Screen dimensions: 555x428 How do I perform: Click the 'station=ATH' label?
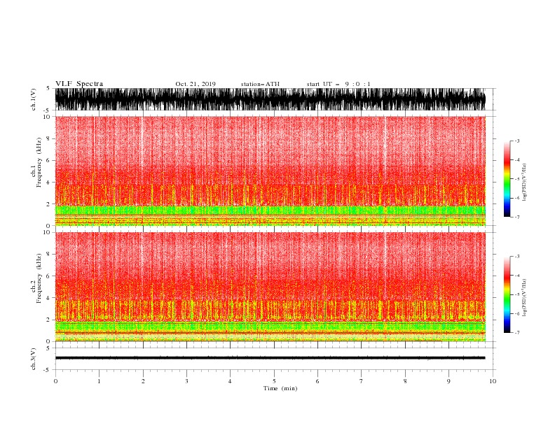point(260,84)
